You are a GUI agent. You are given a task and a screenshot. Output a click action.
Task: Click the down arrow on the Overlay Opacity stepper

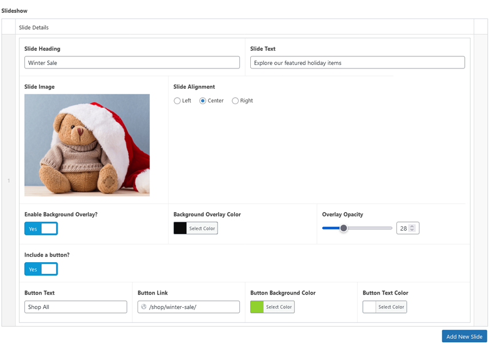(x=412, y=230)
